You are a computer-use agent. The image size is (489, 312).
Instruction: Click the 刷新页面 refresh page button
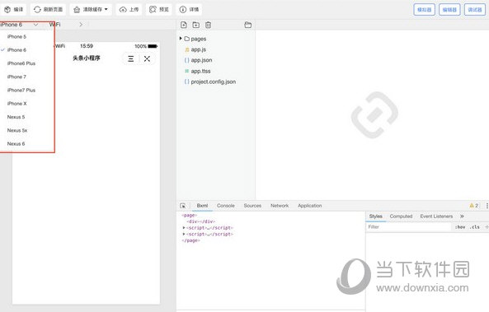point(48,9)
